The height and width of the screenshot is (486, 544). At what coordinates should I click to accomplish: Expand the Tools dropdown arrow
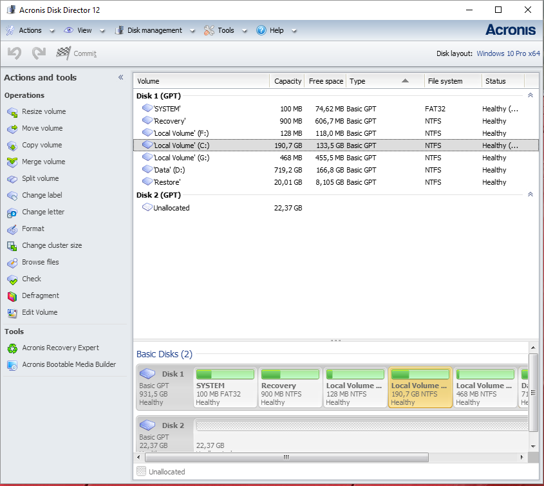tap(245, 31)
